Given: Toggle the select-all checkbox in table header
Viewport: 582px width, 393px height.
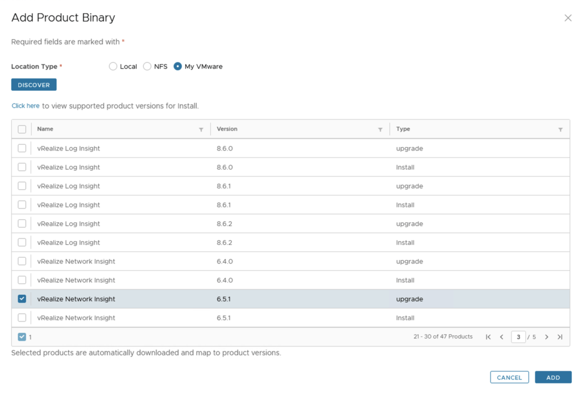Looking at the screenshot, I should point(22,129).
